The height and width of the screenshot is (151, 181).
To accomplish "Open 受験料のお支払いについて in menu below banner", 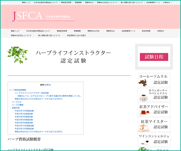I will [x=21, y=35].
